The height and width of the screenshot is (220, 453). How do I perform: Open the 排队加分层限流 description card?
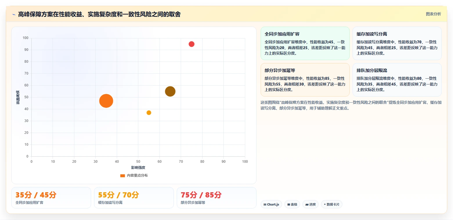[x=397, y=80]
